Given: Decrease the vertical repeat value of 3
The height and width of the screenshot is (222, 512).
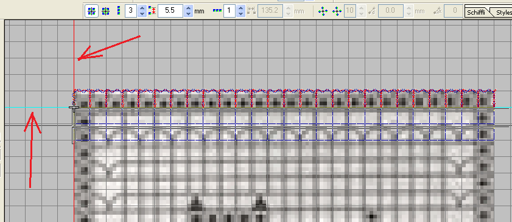Looking at the screenshot, I should tap(142, 14).
